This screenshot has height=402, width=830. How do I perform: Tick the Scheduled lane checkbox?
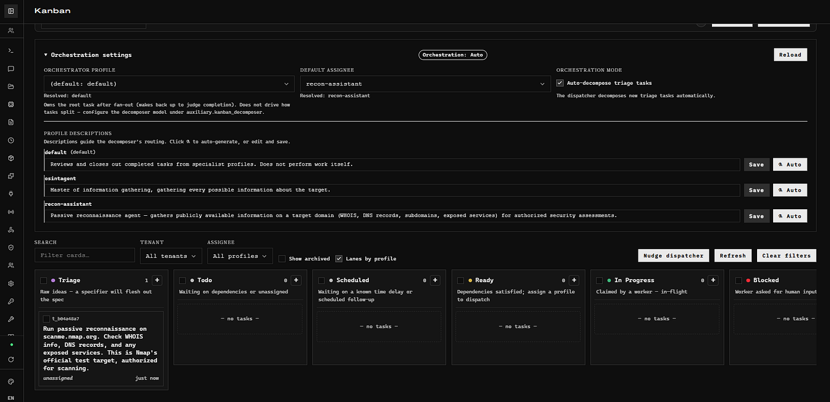tap(322, 280)
